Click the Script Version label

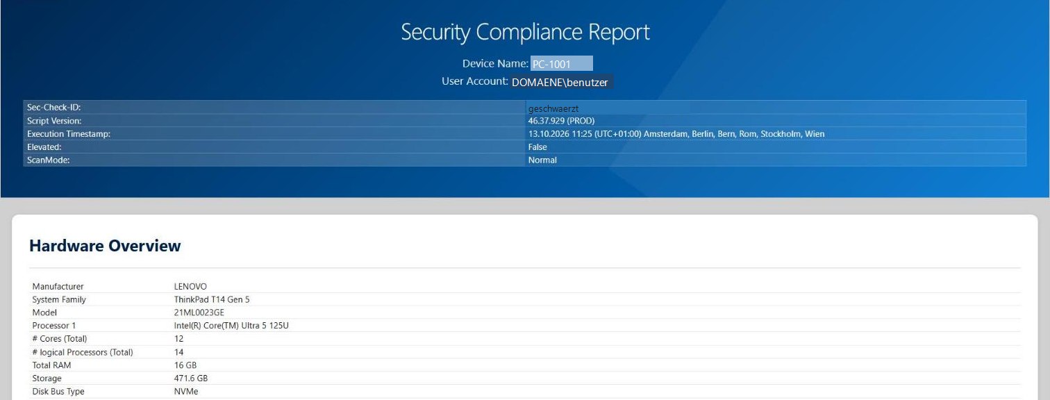(x=54, y=121)
